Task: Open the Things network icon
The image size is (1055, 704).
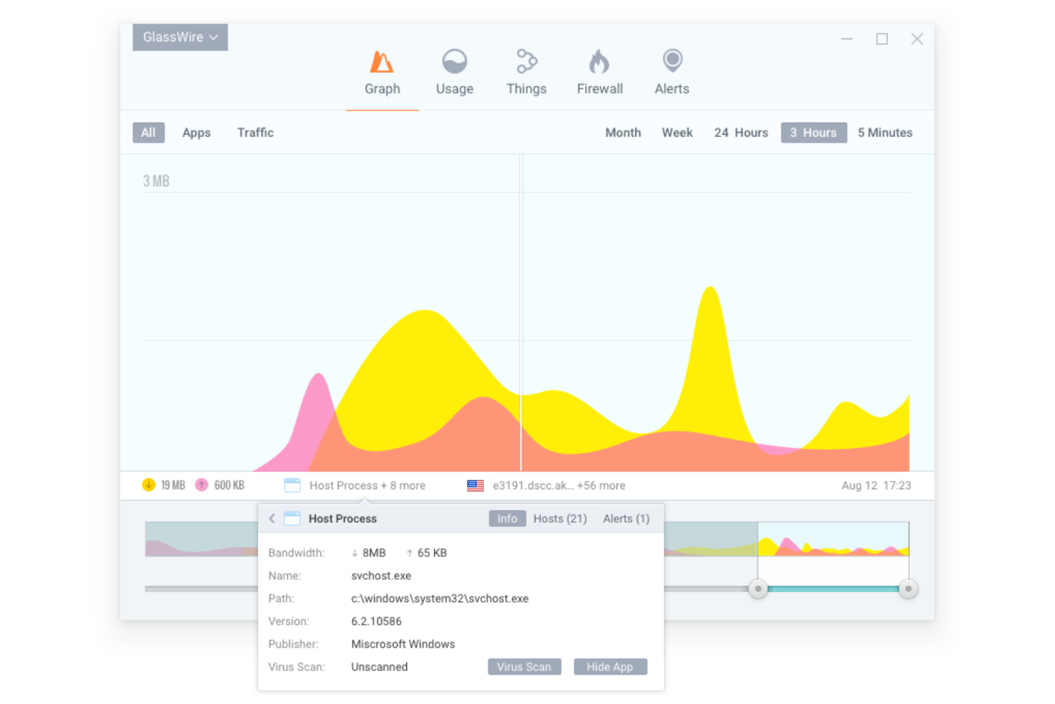Action: (x=527, y=61)
